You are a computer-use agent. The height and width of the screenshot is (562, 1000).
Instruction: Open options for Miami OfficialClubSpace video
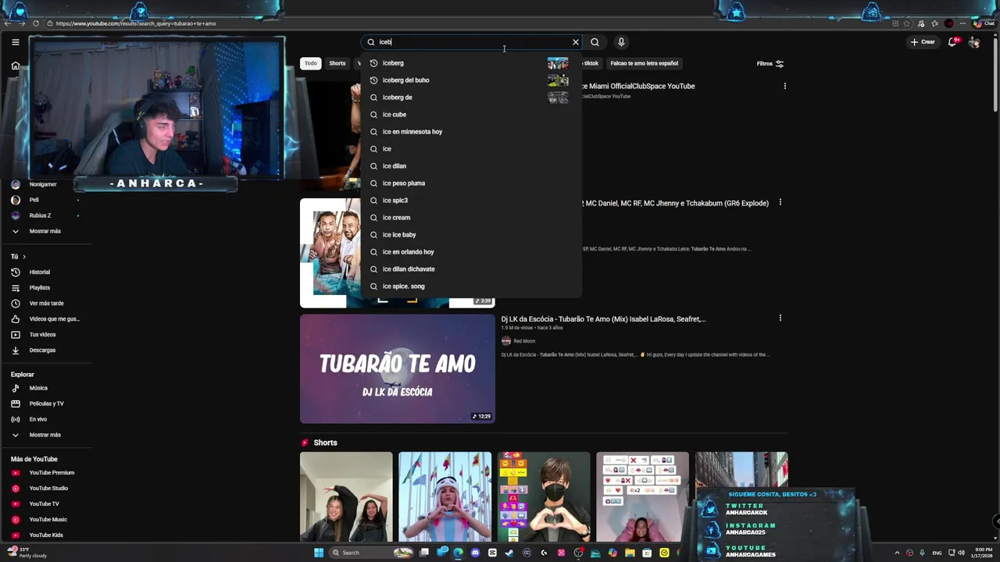(x=785, y=86)
